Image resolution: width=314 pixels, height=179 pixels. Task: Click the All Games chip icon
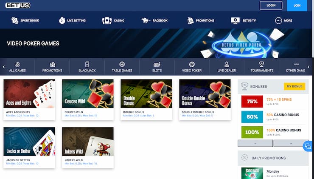17,65
